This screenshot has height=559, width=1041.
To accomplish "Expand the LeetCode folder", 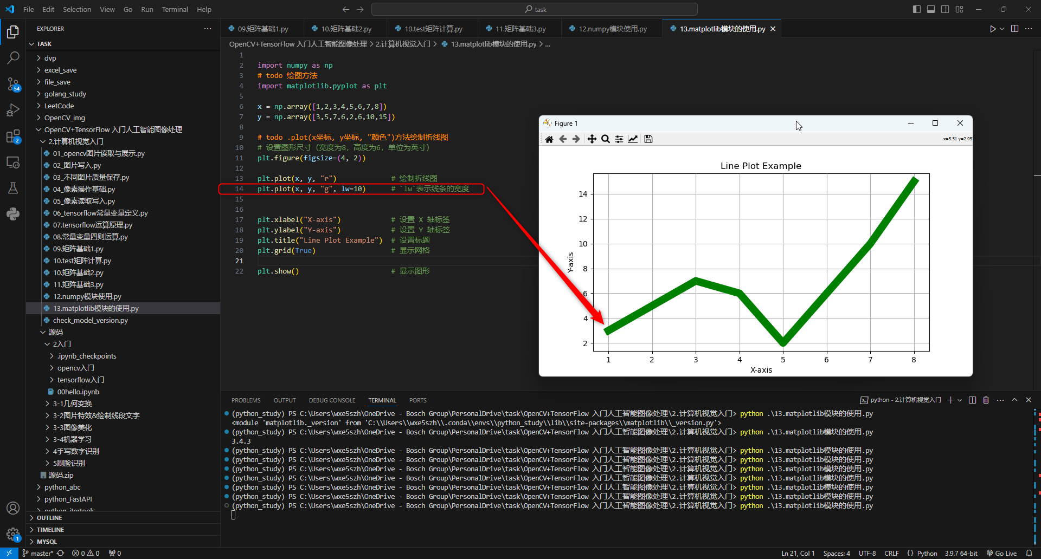I will click(x=59, y=106).
